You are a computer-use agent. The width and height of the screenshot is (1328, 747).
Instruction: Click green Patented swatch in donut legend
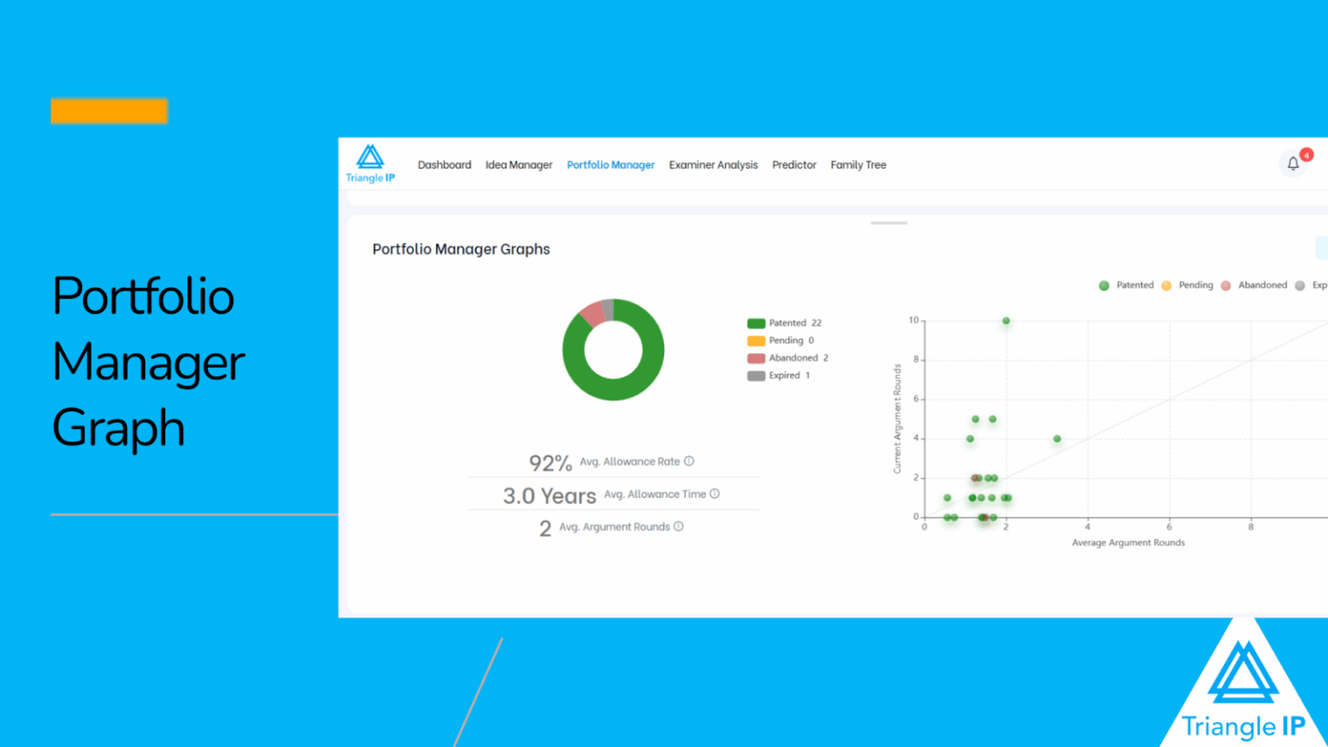(756, 323)
